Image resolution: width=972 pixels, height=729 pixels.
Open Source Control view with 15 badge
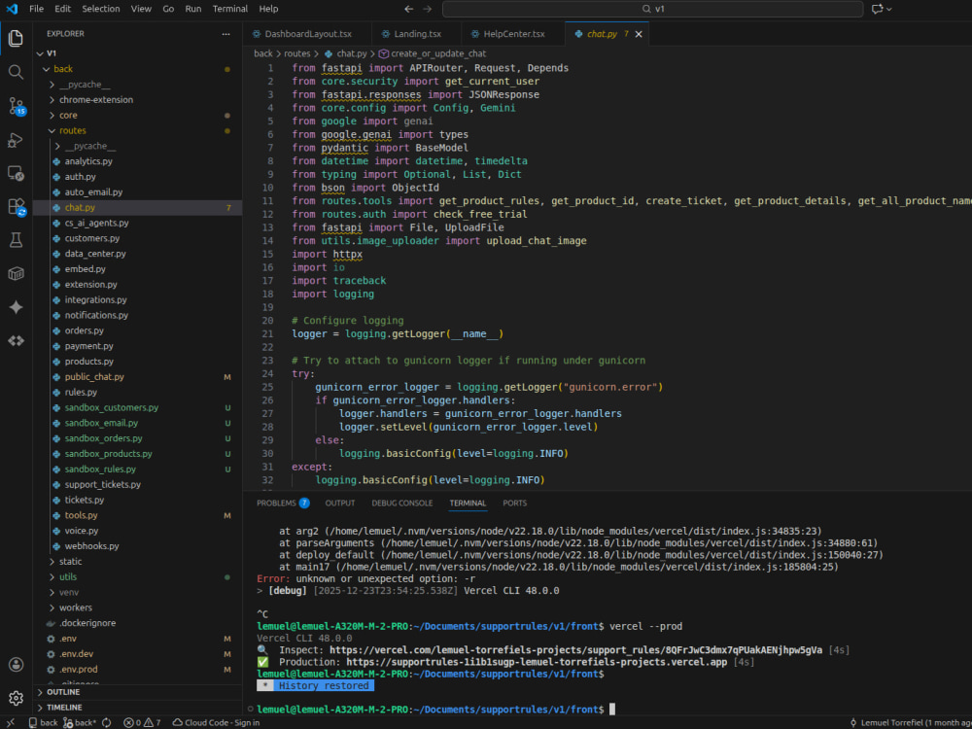point(17,106)
